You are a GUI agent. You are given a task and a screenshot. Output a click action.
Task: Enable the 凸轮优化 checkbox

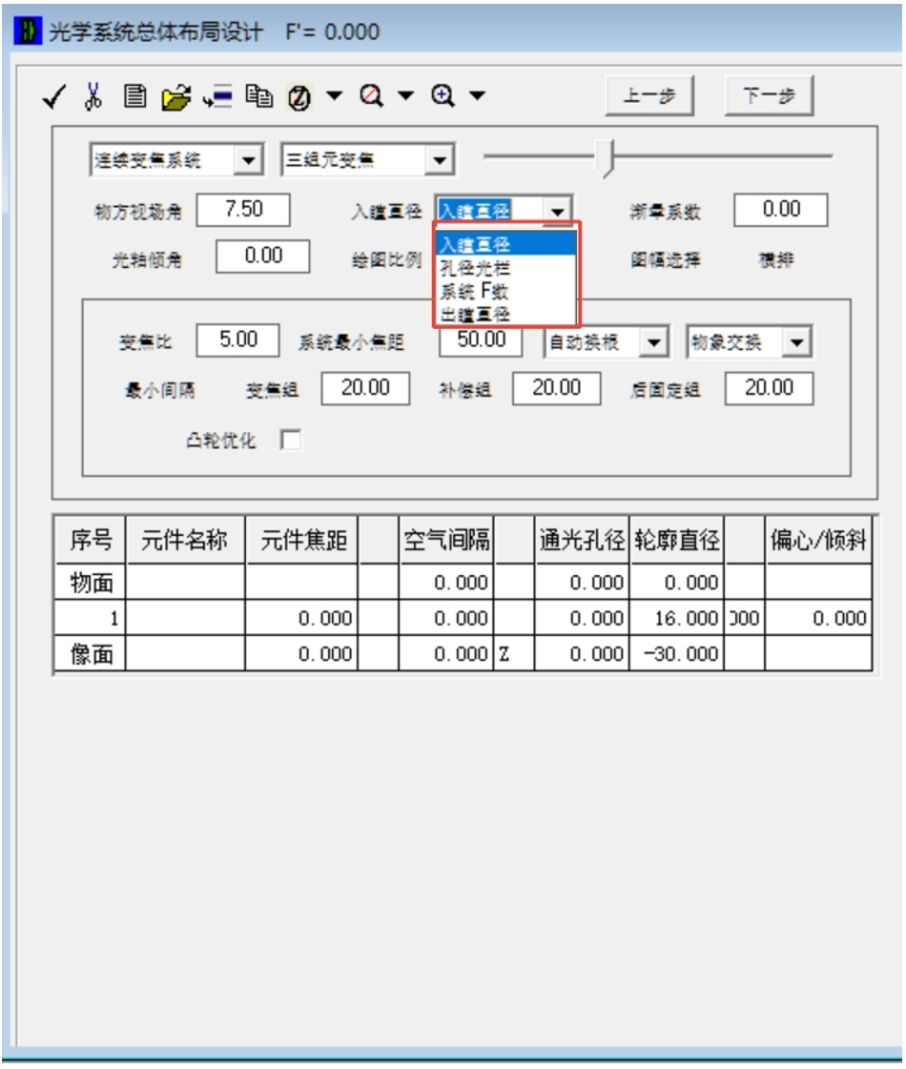(290, 441)
